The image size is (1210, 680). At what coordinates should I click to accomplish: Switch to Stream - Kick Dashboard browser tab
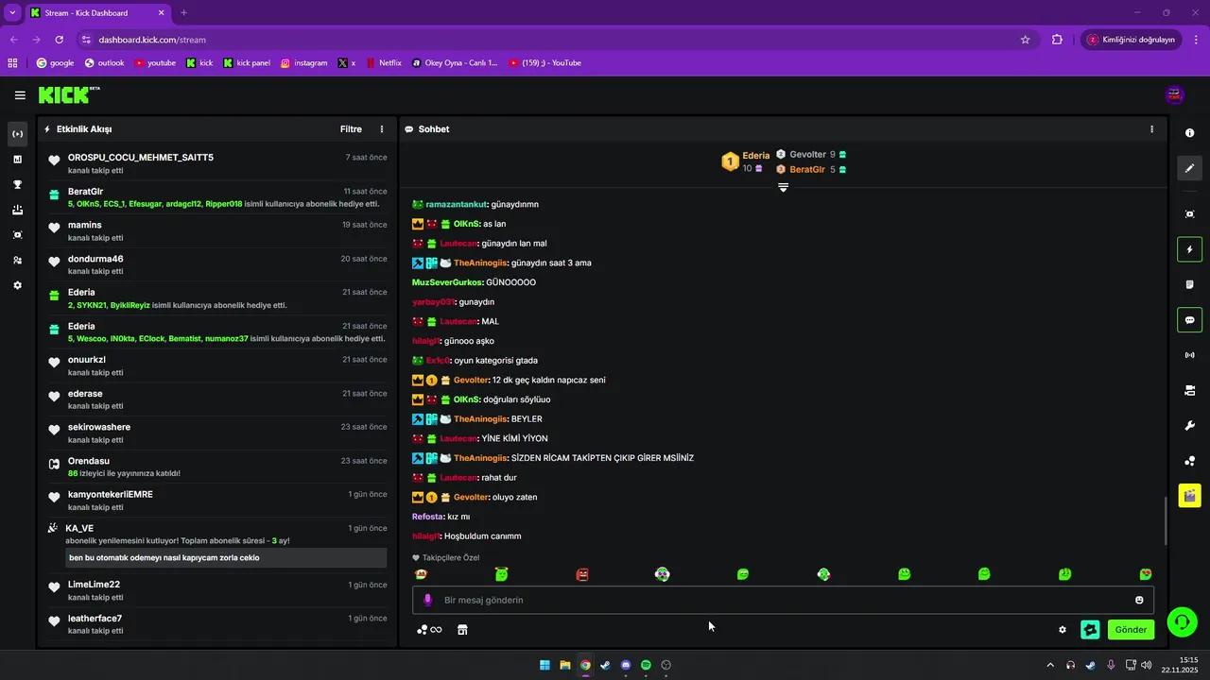[97, 13]
